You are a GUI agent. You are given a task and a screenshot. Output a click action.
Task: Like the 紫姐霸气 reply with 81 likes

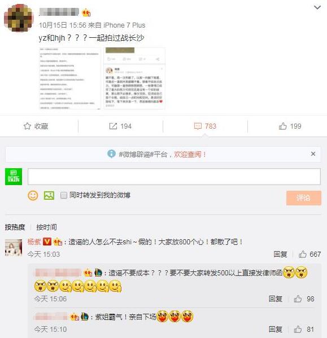pyautogui.click(x=304, y=330)
